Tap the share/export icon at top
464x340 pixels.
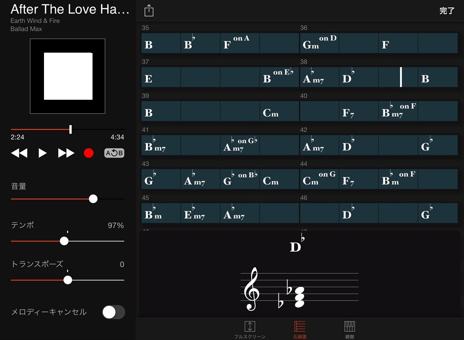[x=149, y=10]
